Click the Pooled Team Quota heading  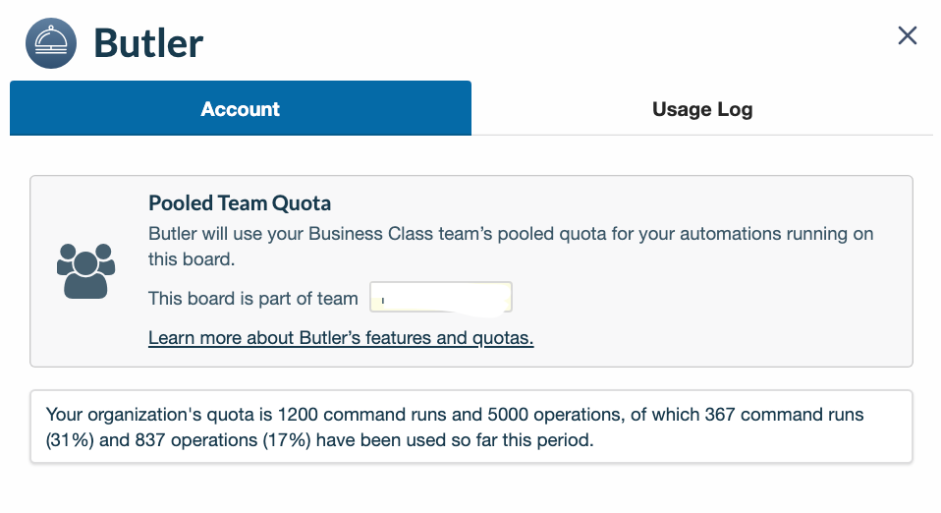(240, 203)
